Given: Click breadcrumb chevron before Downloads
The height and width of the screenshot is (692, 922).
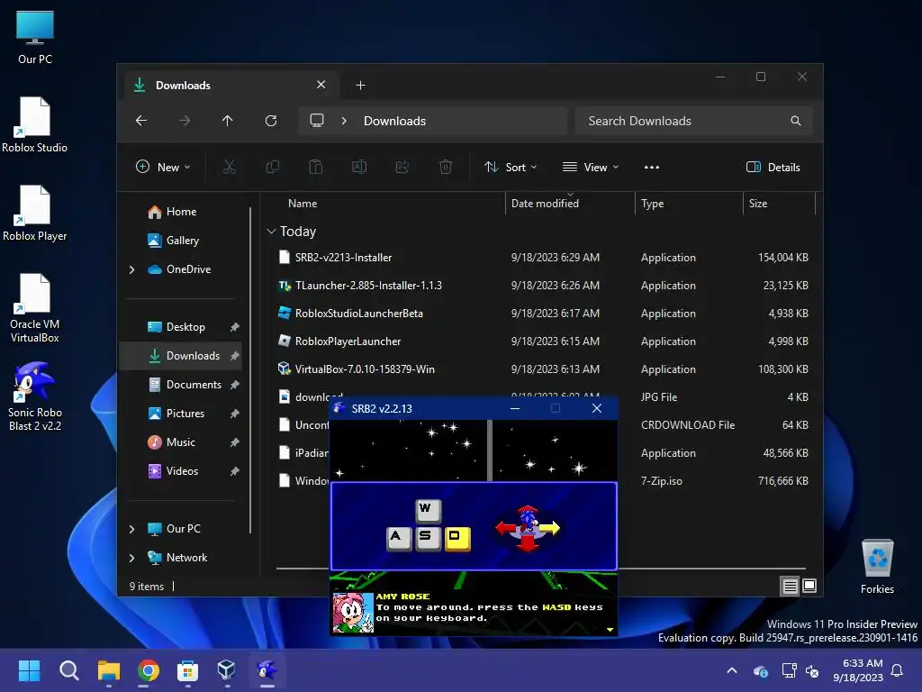Looking at the screenshot, I should tap(344, 121).
